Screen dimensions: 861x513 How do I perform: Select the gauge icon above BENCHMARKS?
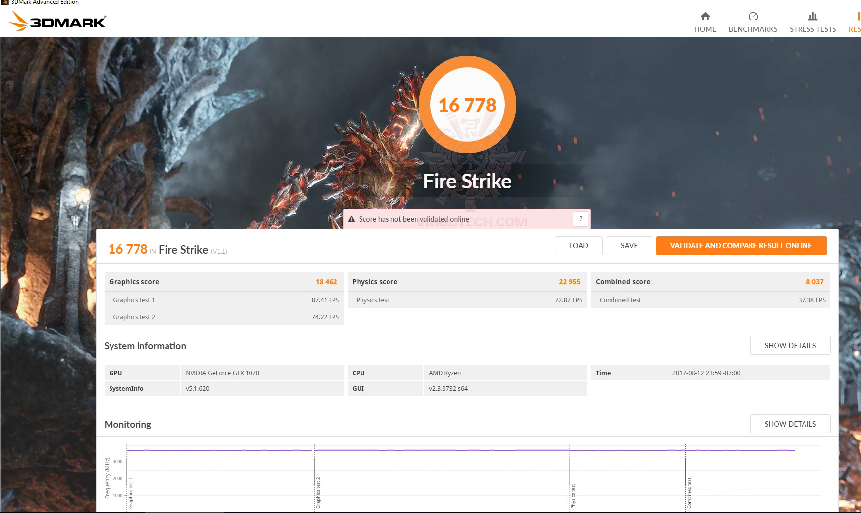752,16
